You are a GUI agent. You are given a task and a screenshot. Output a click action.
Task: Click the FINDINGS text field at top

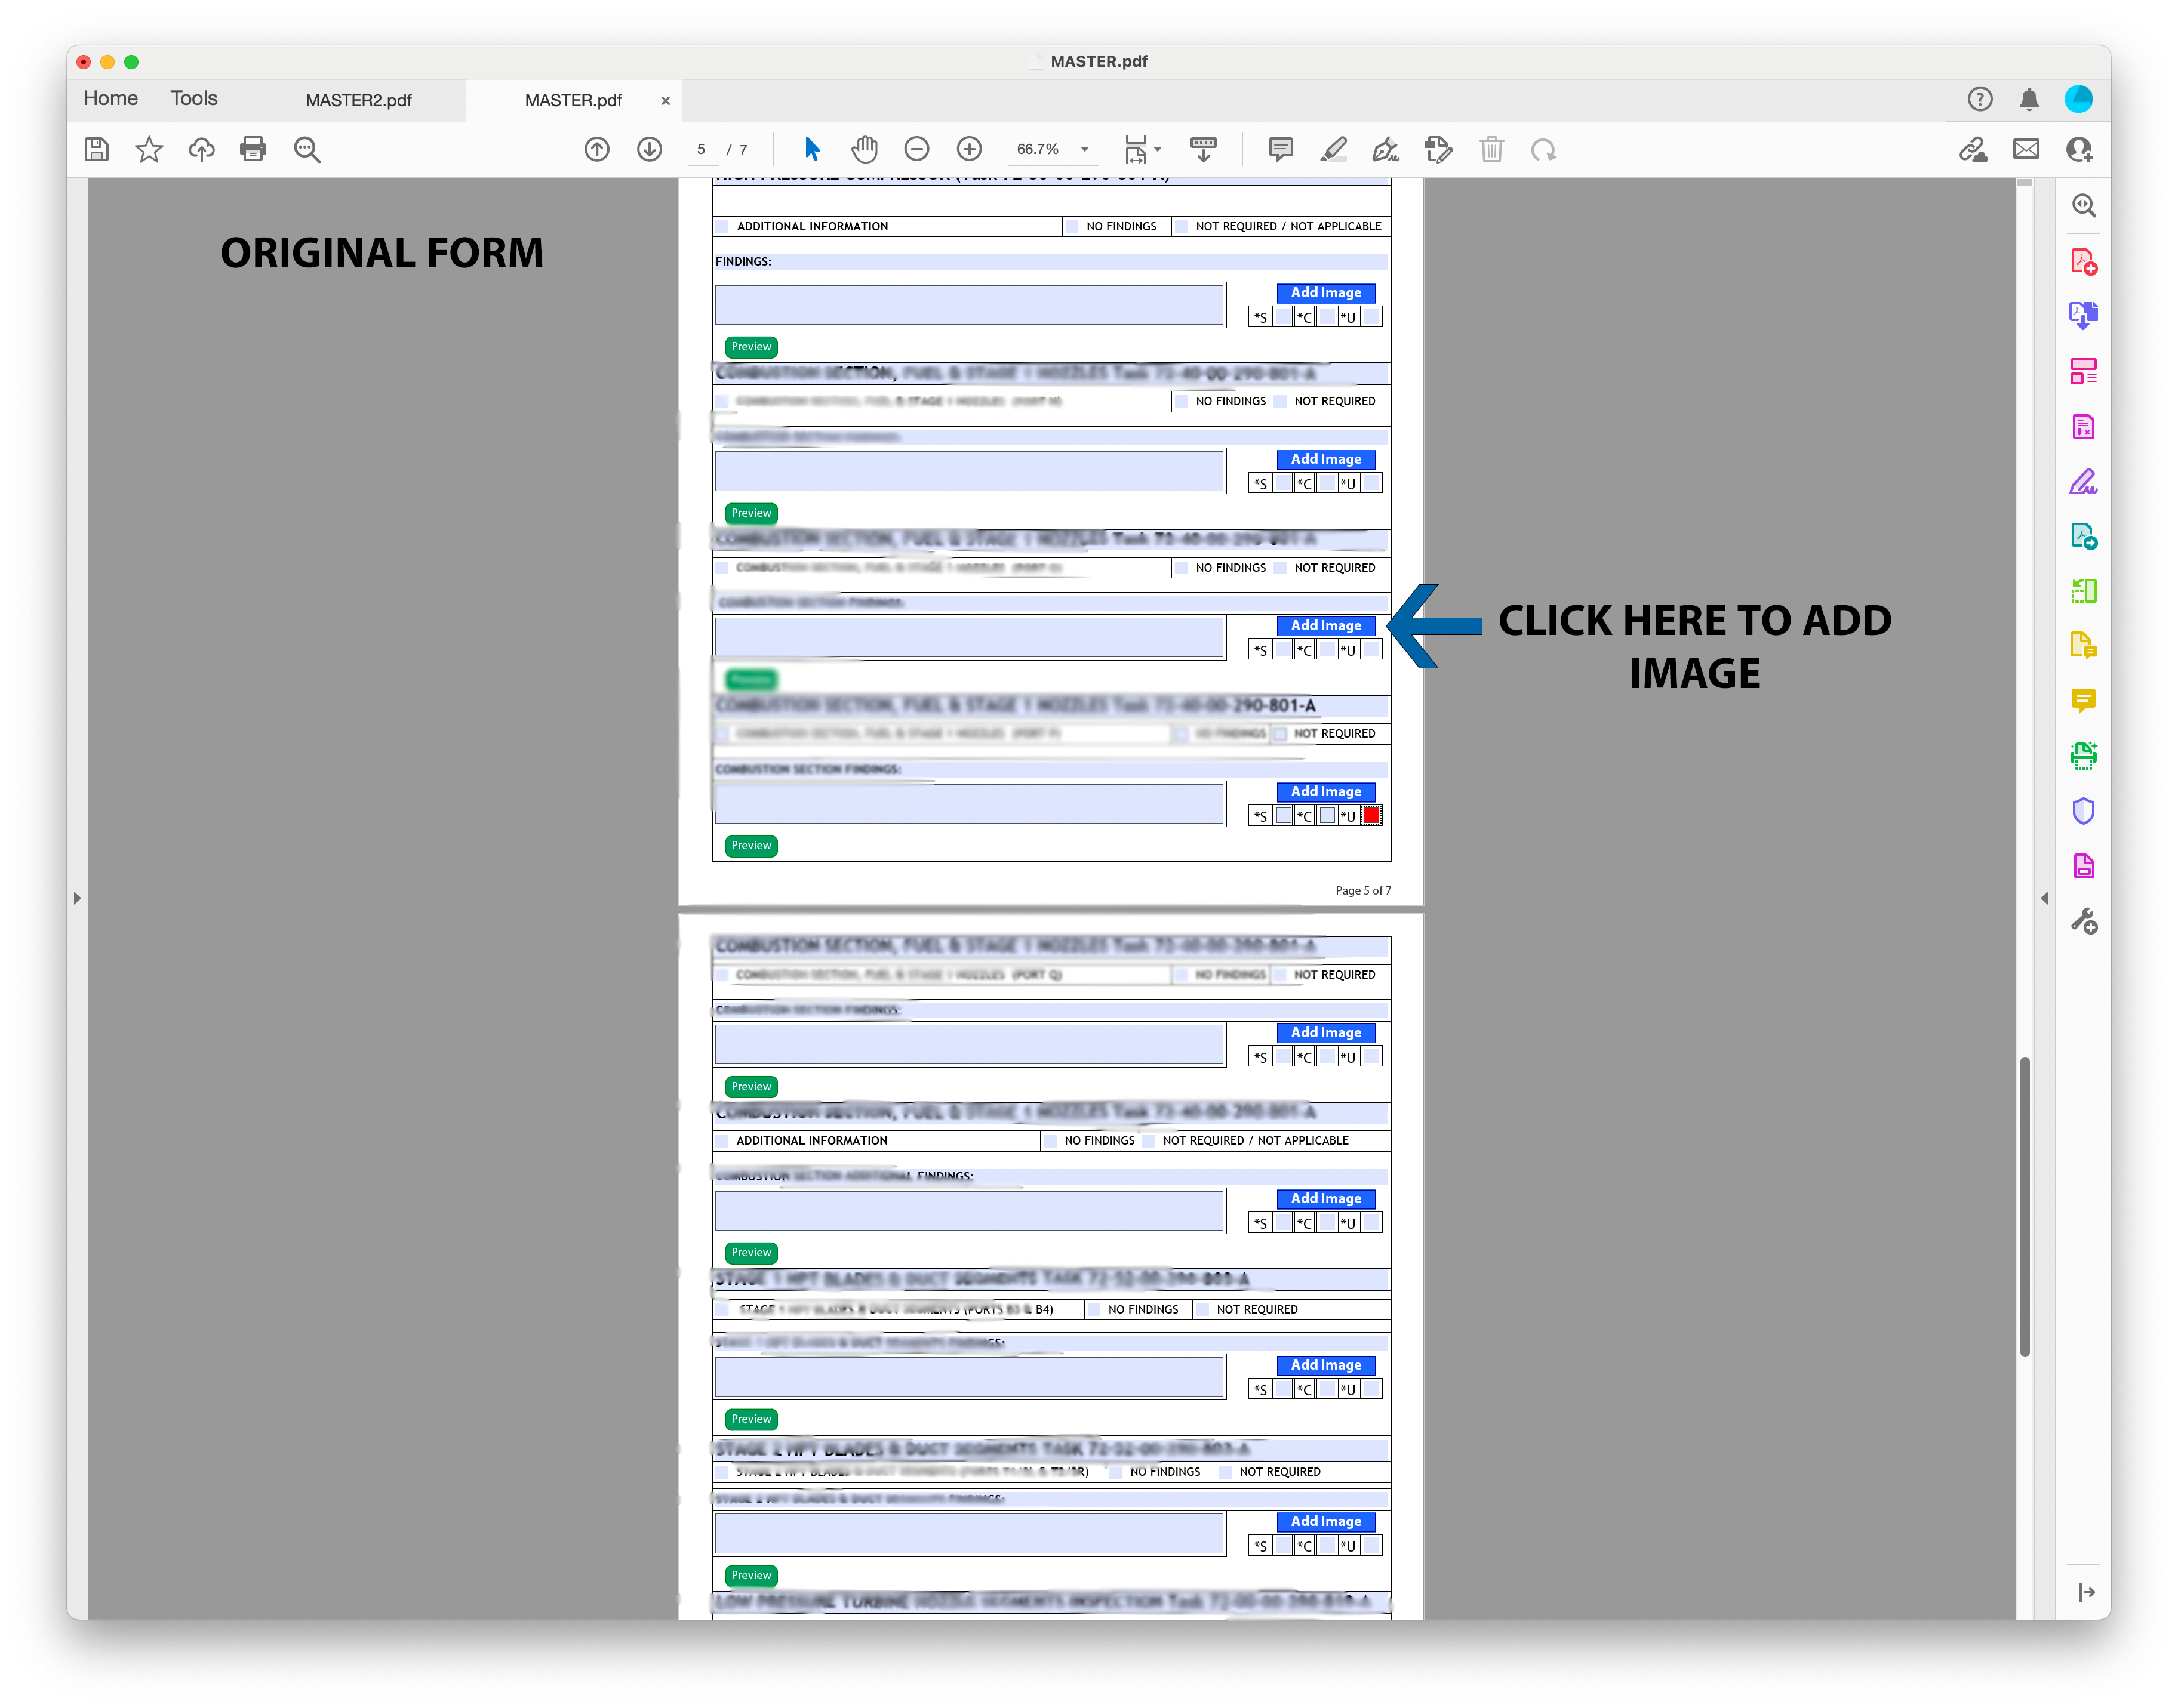[x=970, y=305]
